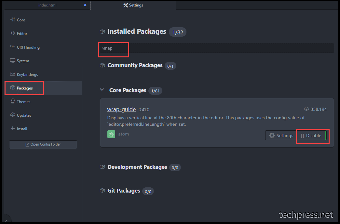The height and width of the screenshot is (224, 340).
Task: Click the Git Packages box icon
Action: 102,191
